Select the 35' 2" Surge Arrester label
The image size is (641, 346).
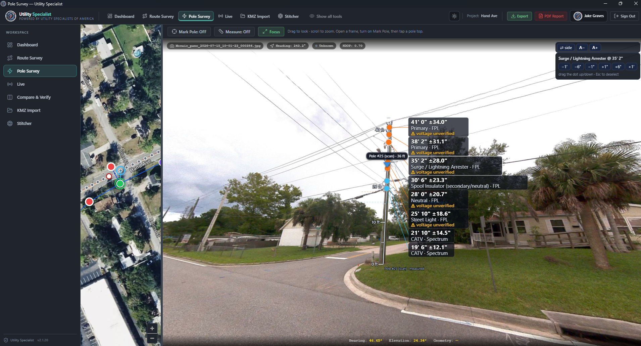pyautogui.click(x=455, y=166)
